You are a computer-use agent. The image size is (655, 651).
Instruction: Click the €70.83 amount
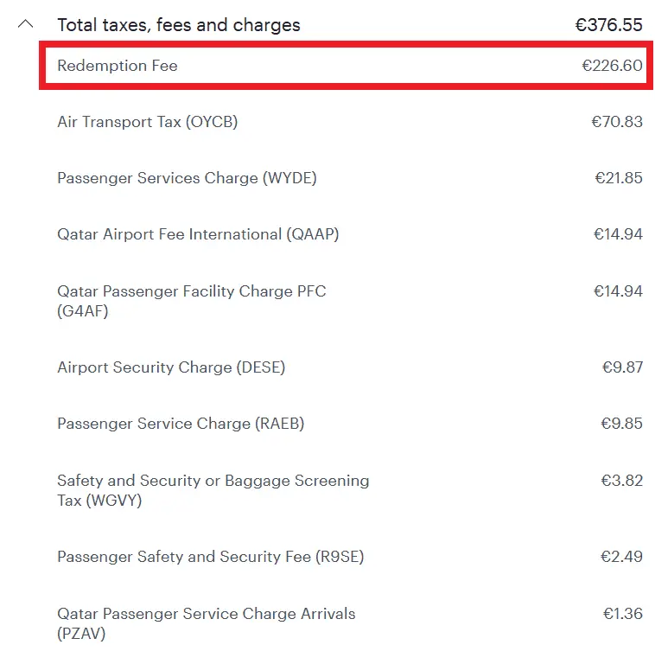[x=616, y=122]
